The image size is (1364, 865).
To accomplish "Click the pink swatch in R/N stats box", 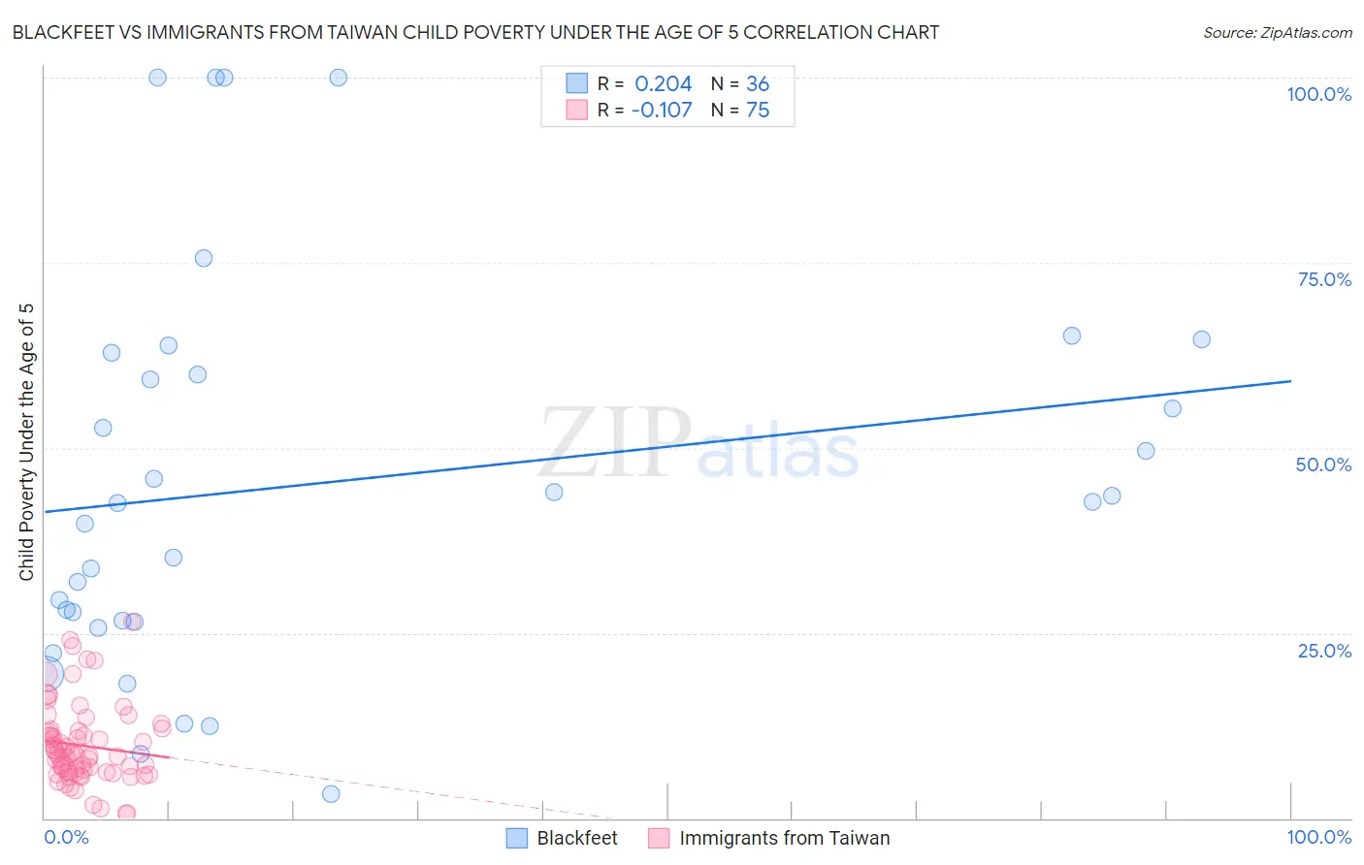I will 576,110.
